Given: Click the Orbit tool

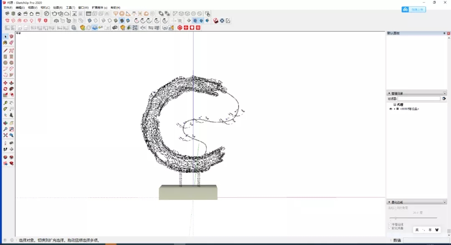Looking at the screenshot, I should (x=5, y=123).
